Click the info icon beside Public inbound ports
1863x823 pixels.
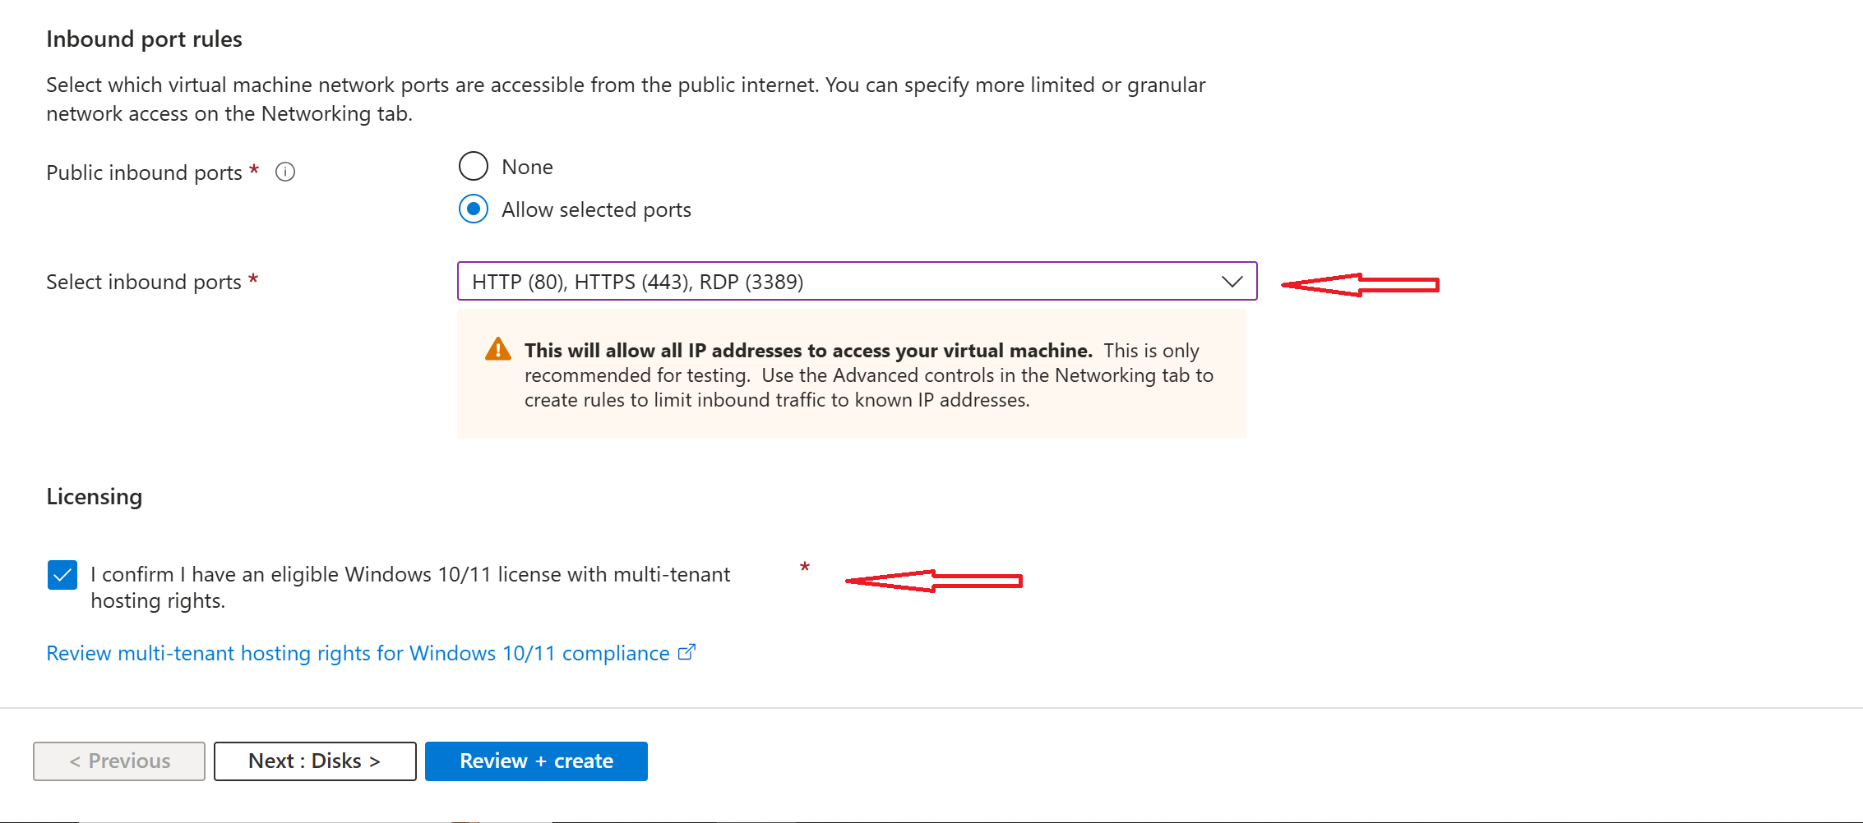coord(285,172)
